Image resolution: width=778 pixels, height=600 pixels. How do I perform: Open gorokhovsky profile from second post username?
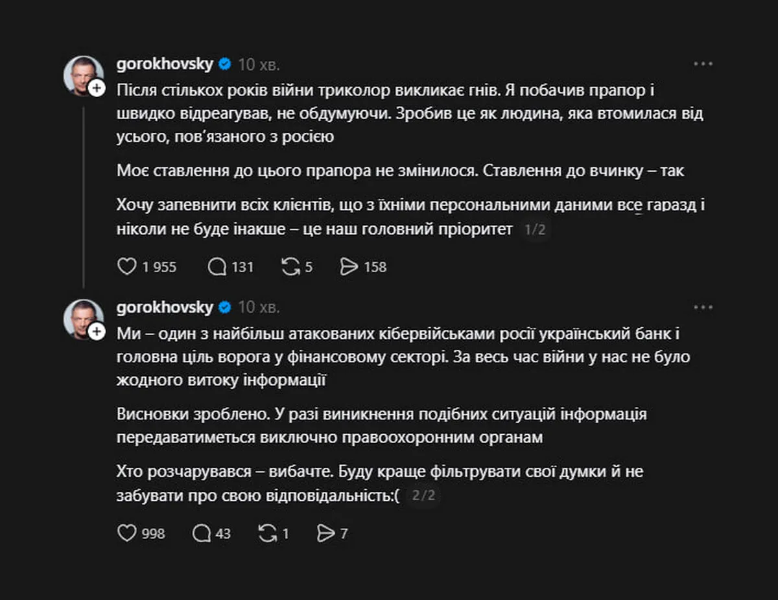click(165, 307)
